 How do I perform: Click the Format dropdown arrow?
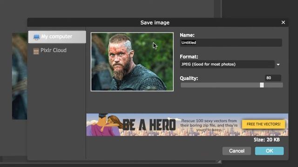(x=278, y=64)
